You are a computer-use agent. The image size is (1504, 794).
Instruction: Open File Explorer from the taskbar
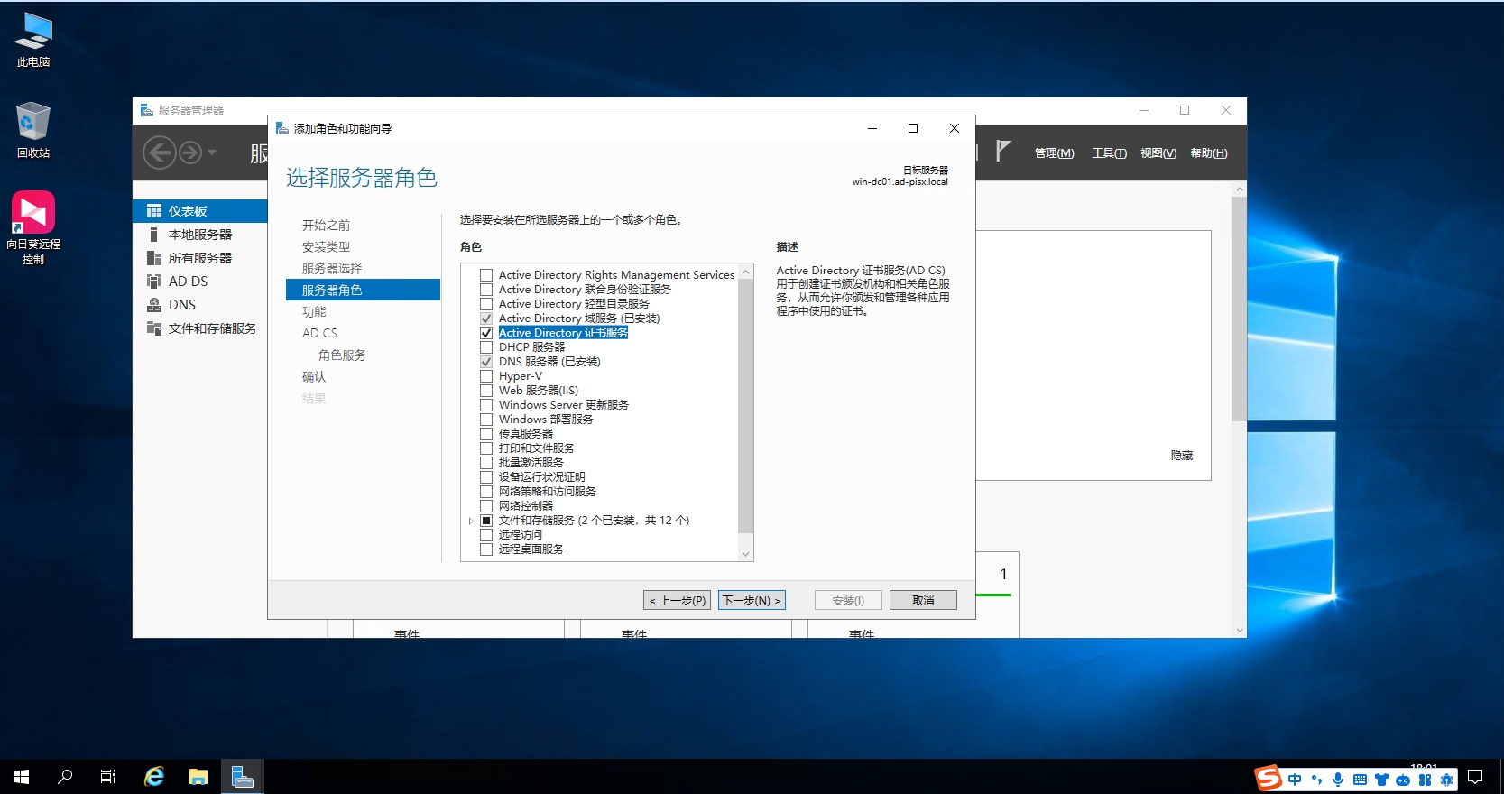(x=198, y=776)
